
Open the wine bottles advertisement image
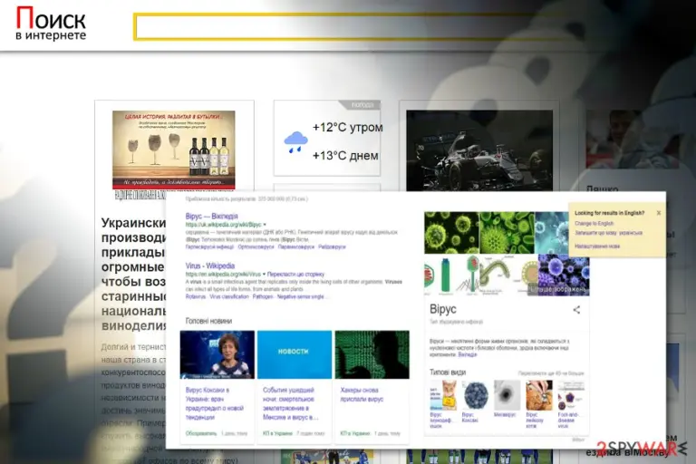pyautogui.click(x=174, y=150)
